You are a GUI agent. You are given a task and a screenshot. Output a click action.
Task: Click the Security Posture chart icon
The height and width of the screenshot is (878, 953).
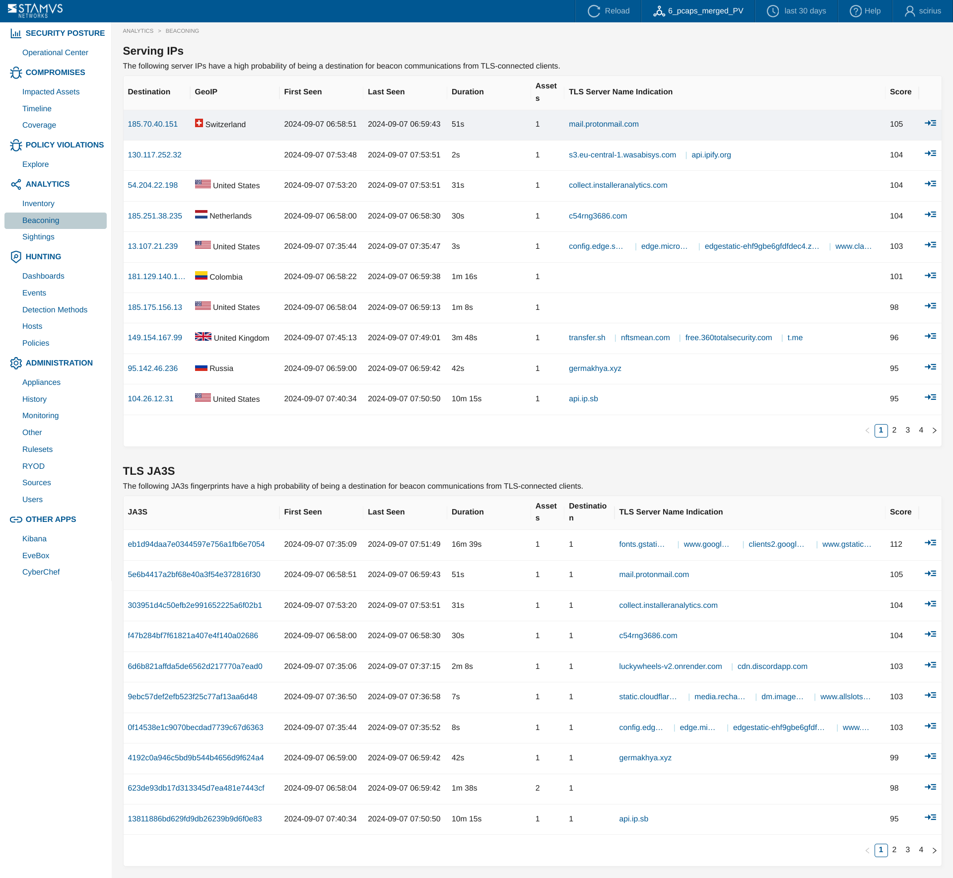(x=16, y=33)
